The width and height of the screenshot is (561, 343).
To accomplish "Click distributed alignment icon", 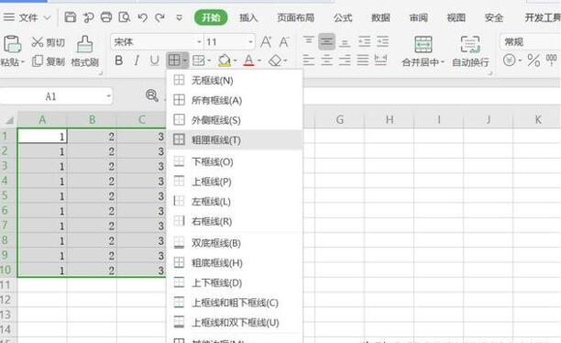I will pyautogui.click(x=380, y=60).
